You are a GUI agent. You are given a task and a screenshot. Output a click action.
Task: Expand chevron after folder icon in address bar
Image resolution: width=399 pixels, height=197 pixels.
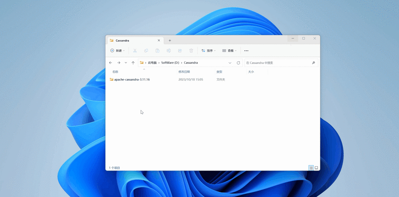pyautogui.click(x=145, y=63)
